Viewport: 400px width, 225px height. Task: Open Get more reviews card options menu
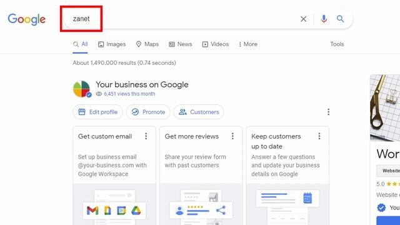pyautogui.click(x=232, y=136)
